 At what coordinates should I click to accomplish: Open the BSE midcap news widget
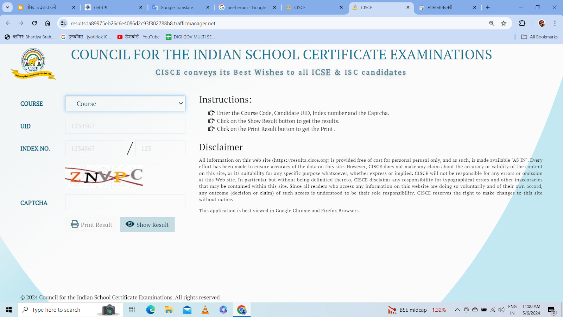417,310
